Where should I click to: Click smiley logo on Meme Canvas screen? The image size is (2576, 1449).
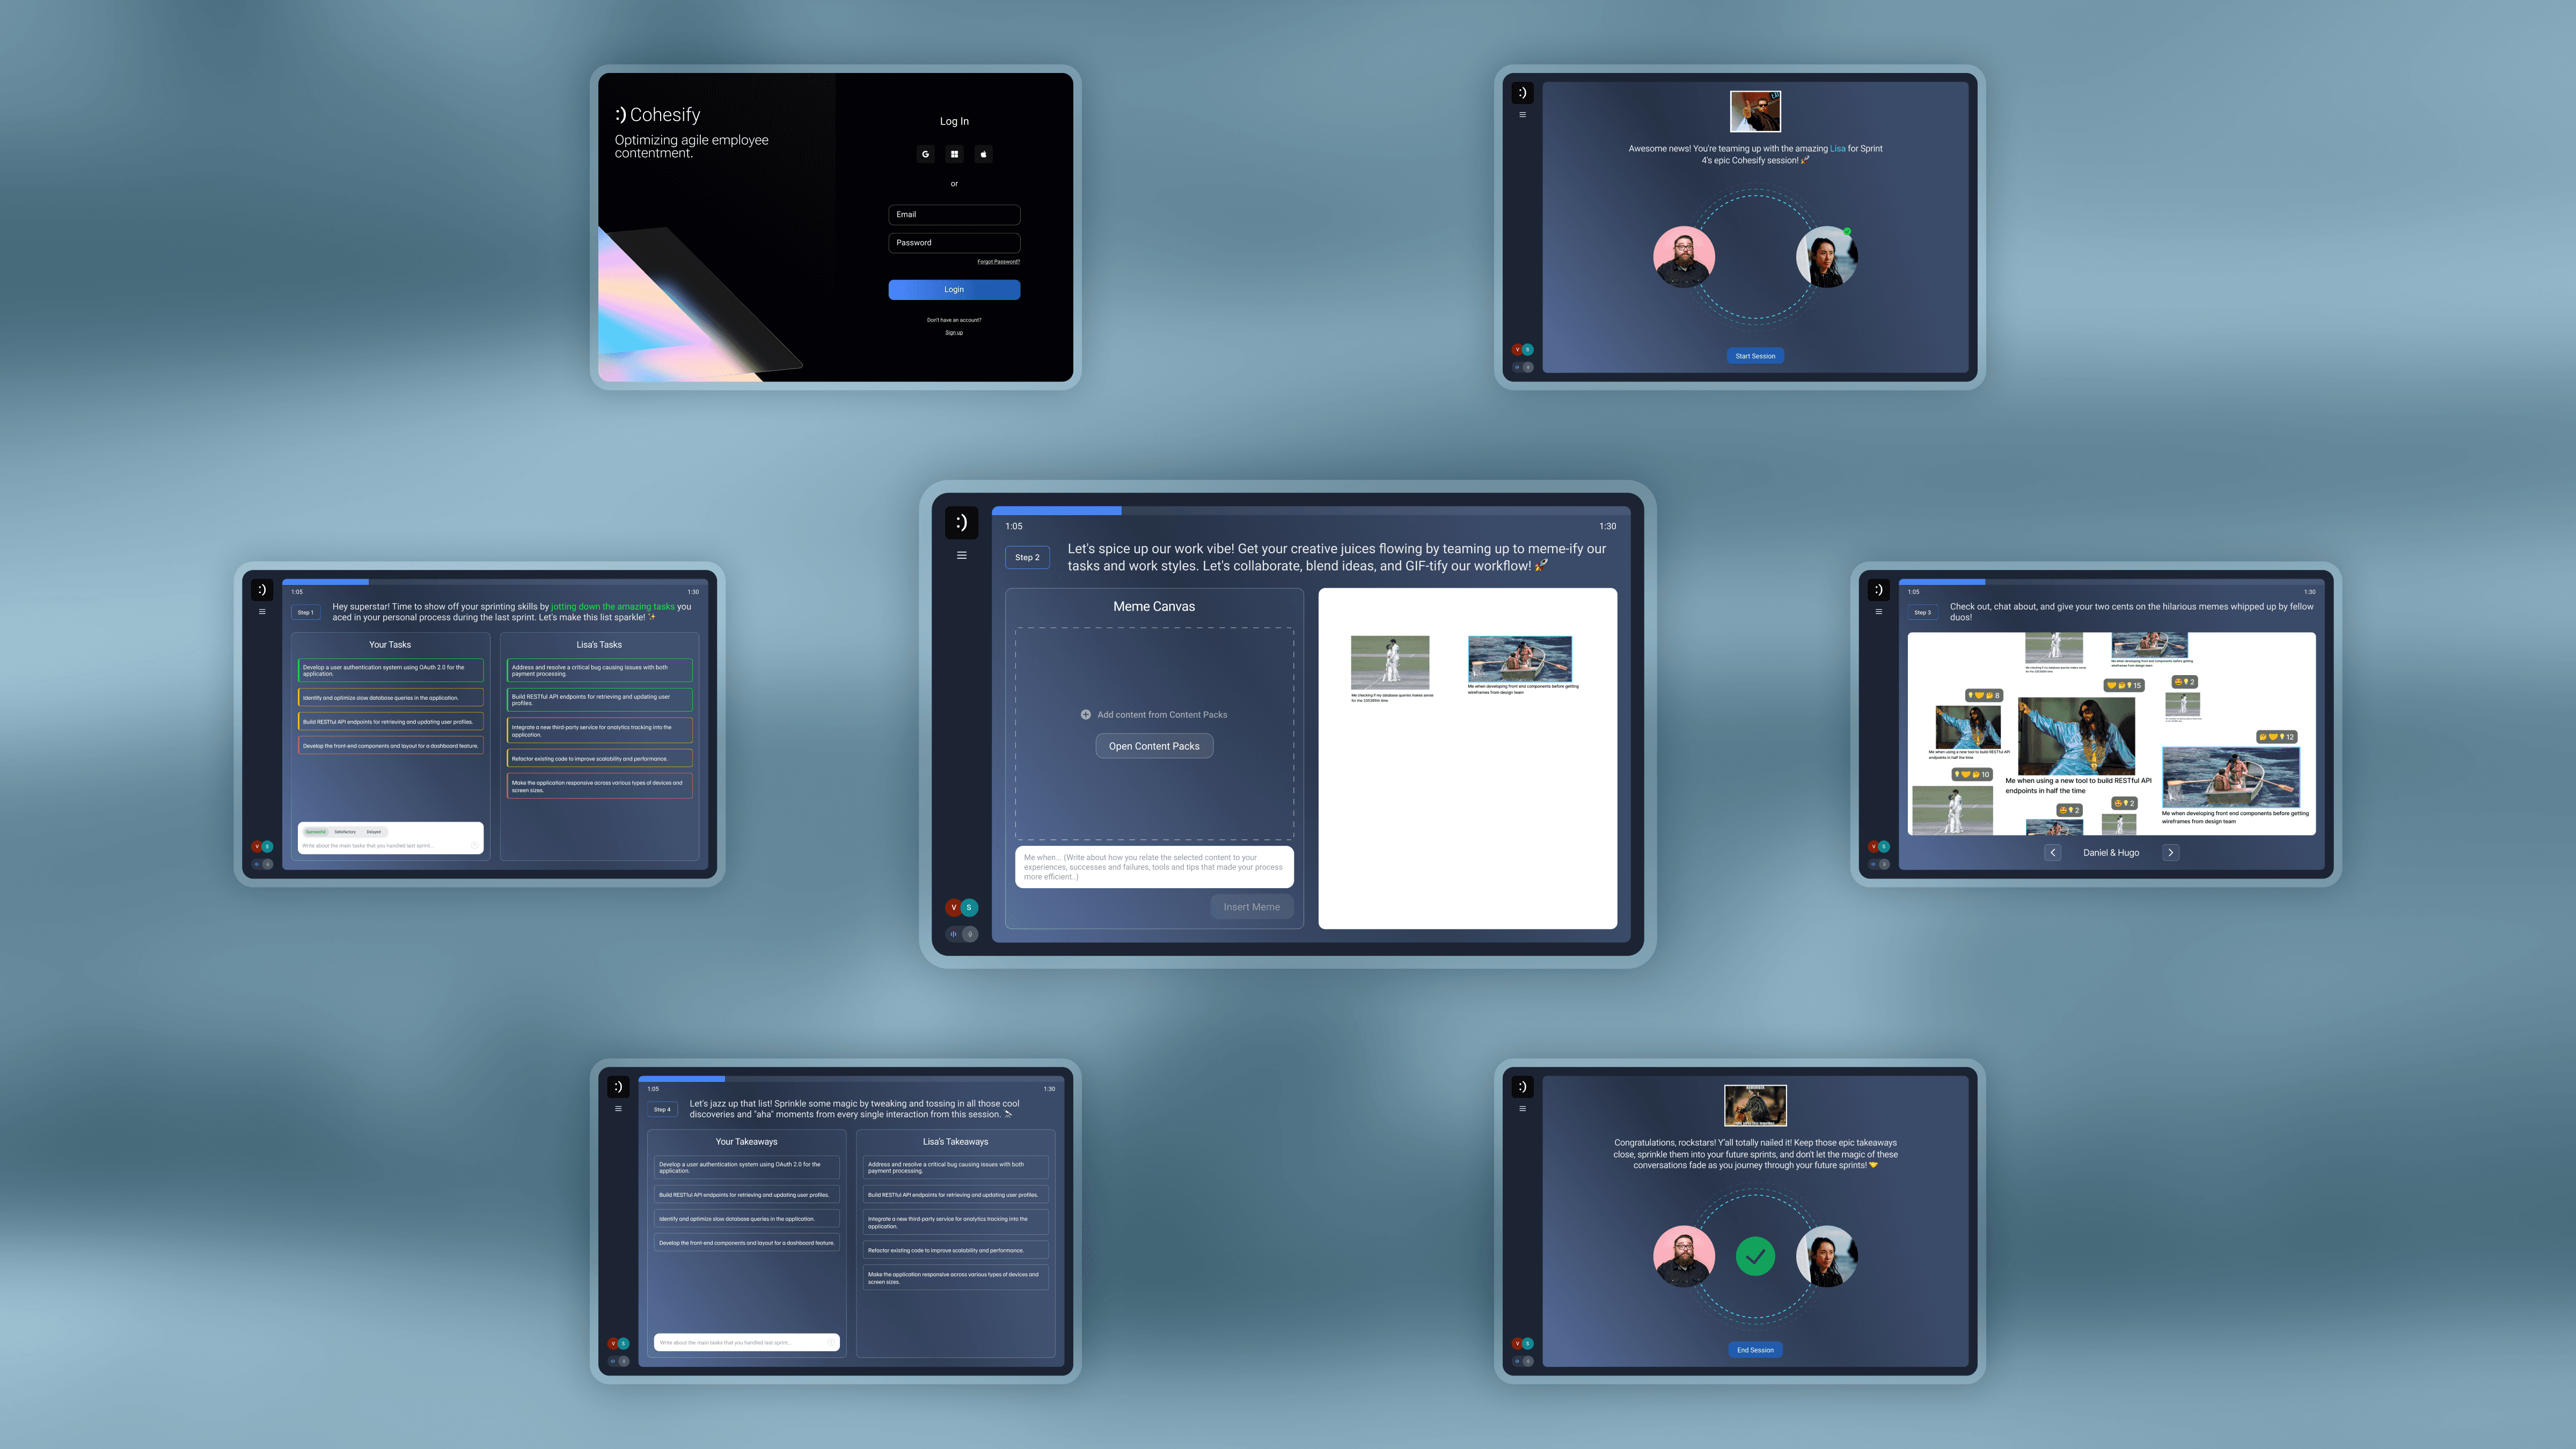coord(961,522)
